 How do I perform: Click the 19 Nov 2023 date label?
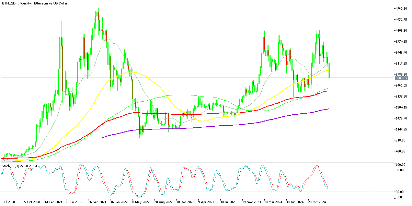[x=252, y=203]
